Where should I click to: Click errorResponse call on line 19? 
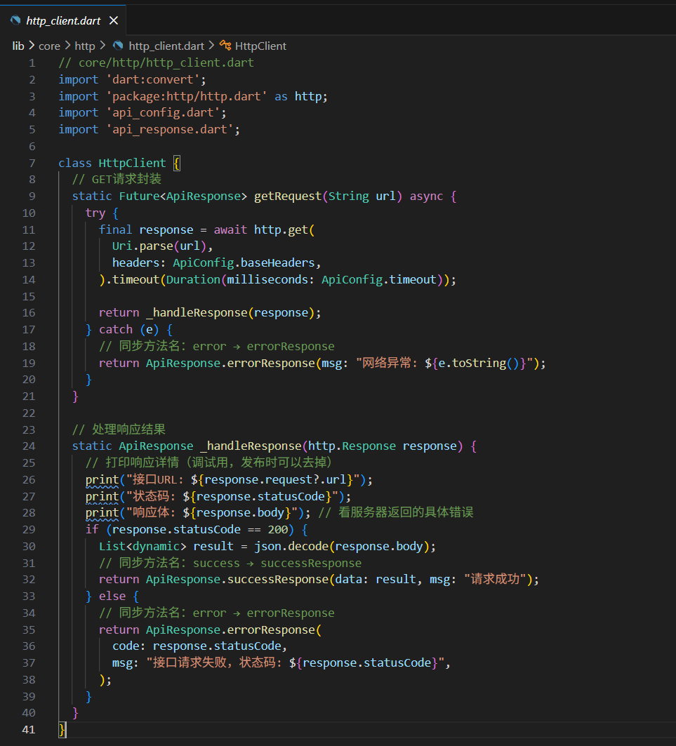pyautogui.click(x=271, y=363)
